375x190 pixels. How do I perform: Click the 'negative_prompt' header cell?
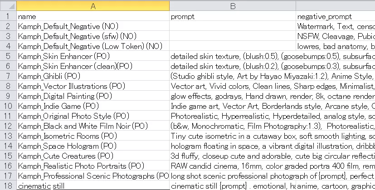pyautogui.click(x=336, y=16)
